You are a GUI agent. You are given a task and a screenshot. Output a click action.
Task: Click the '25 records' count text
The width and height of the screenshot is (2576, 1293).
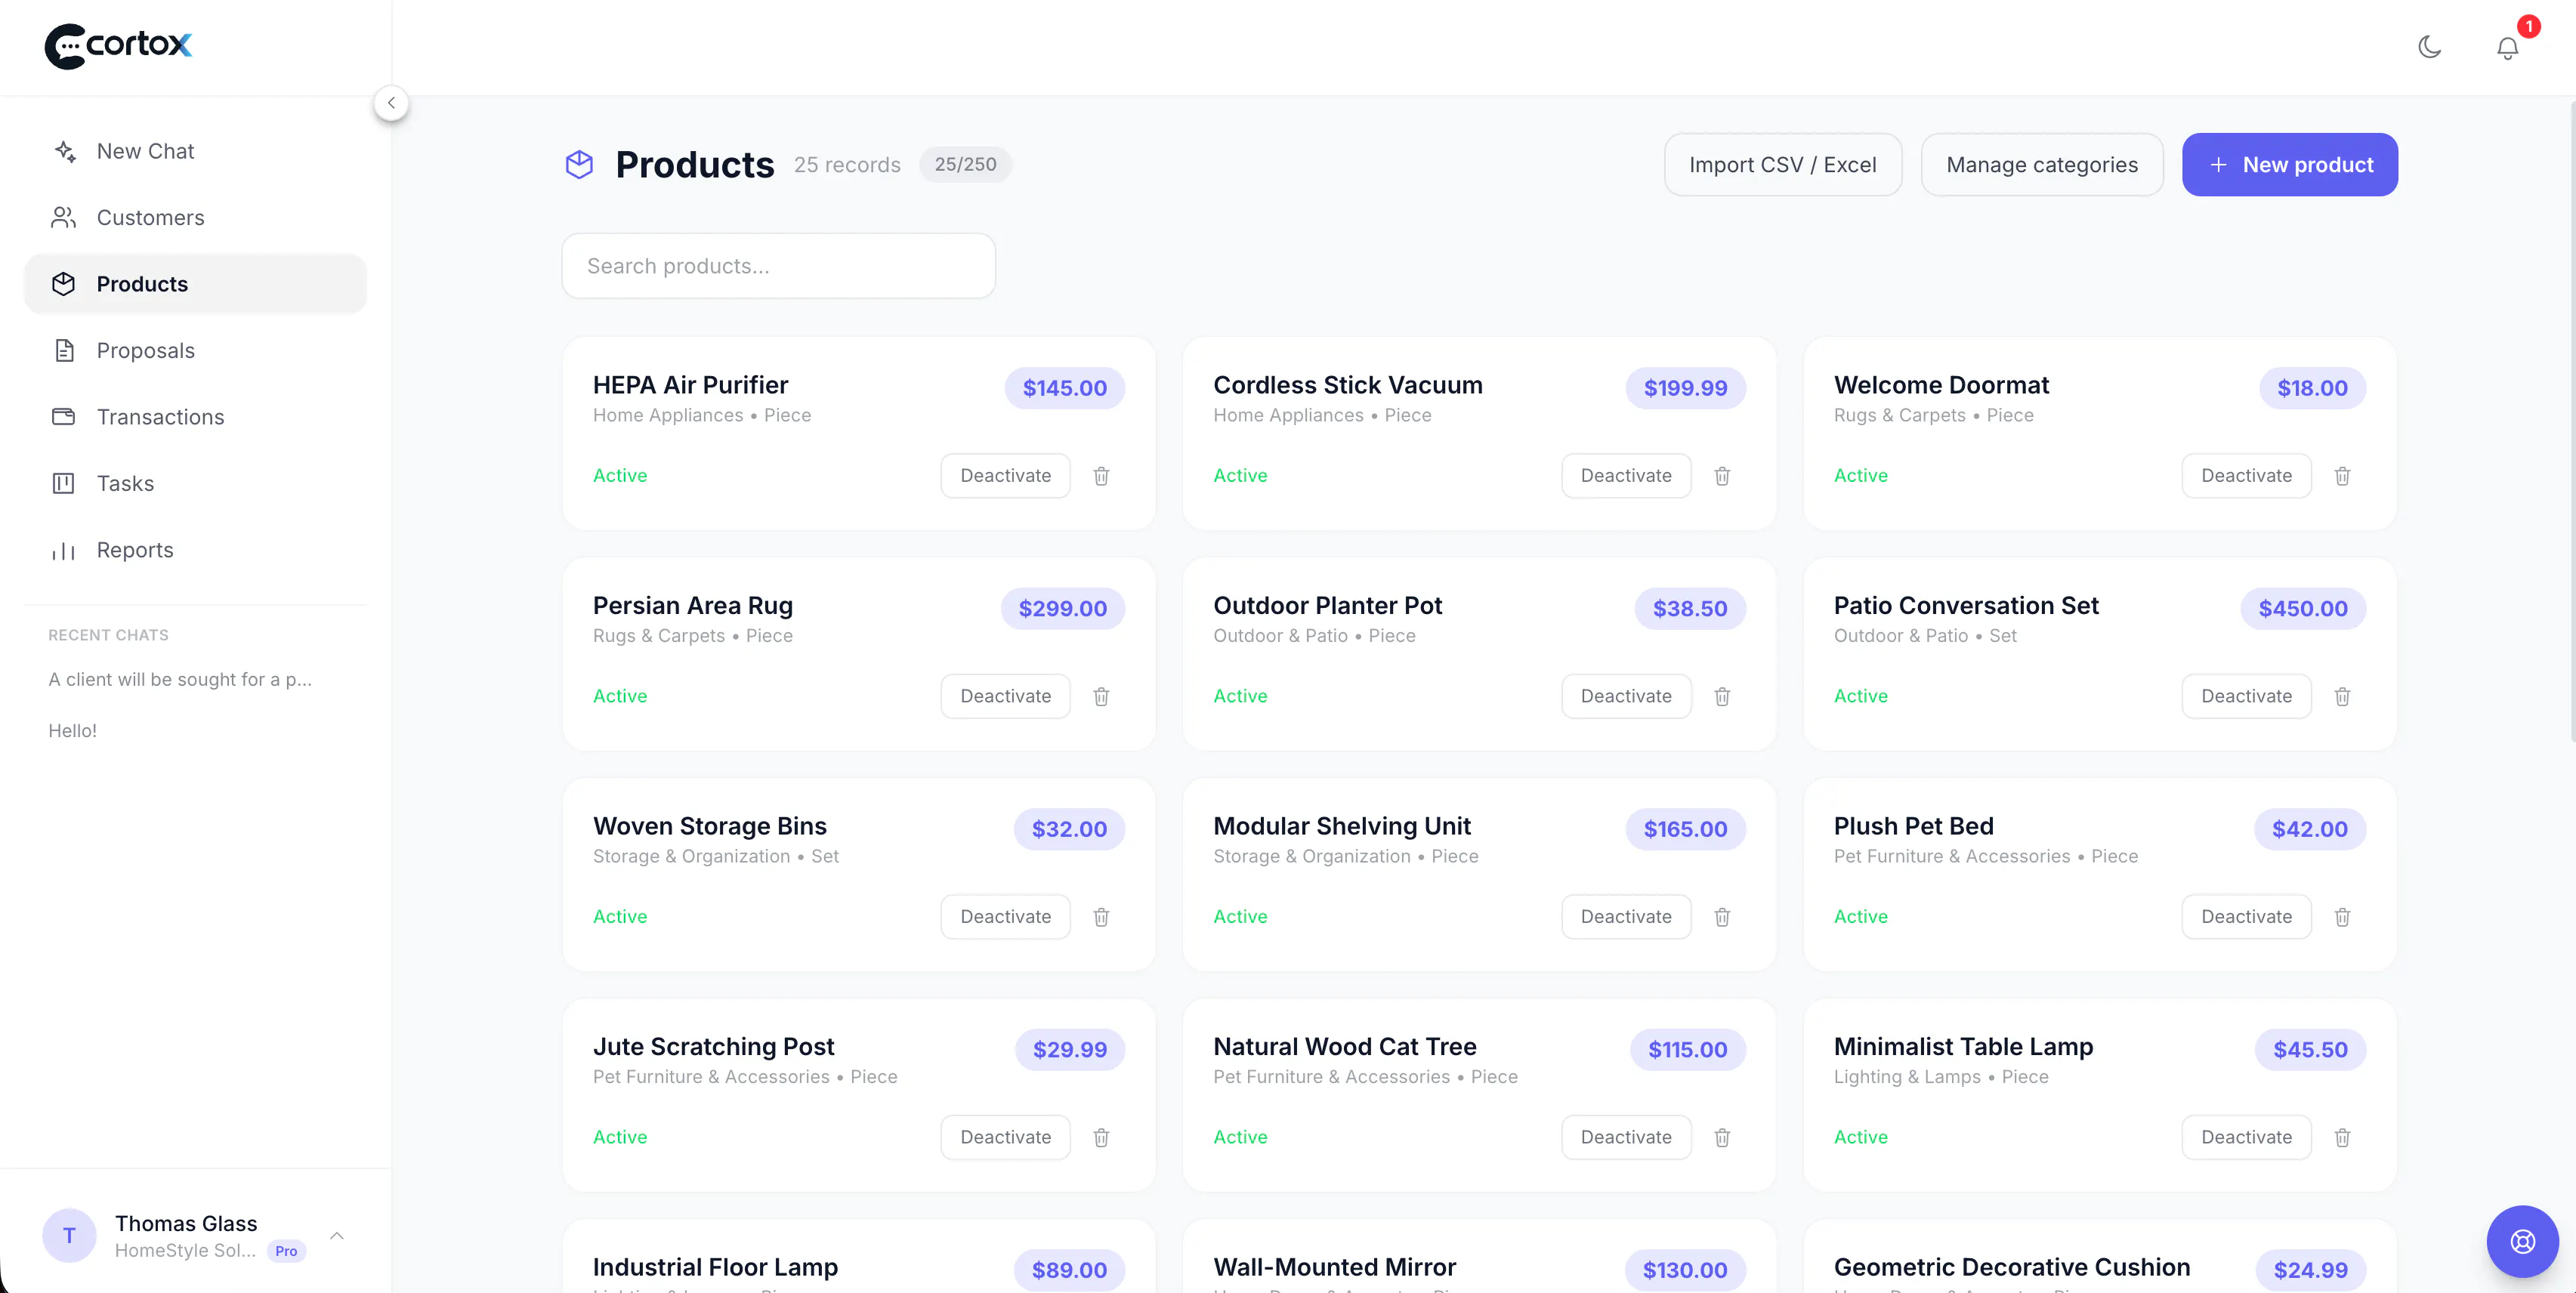click(847, 165)
